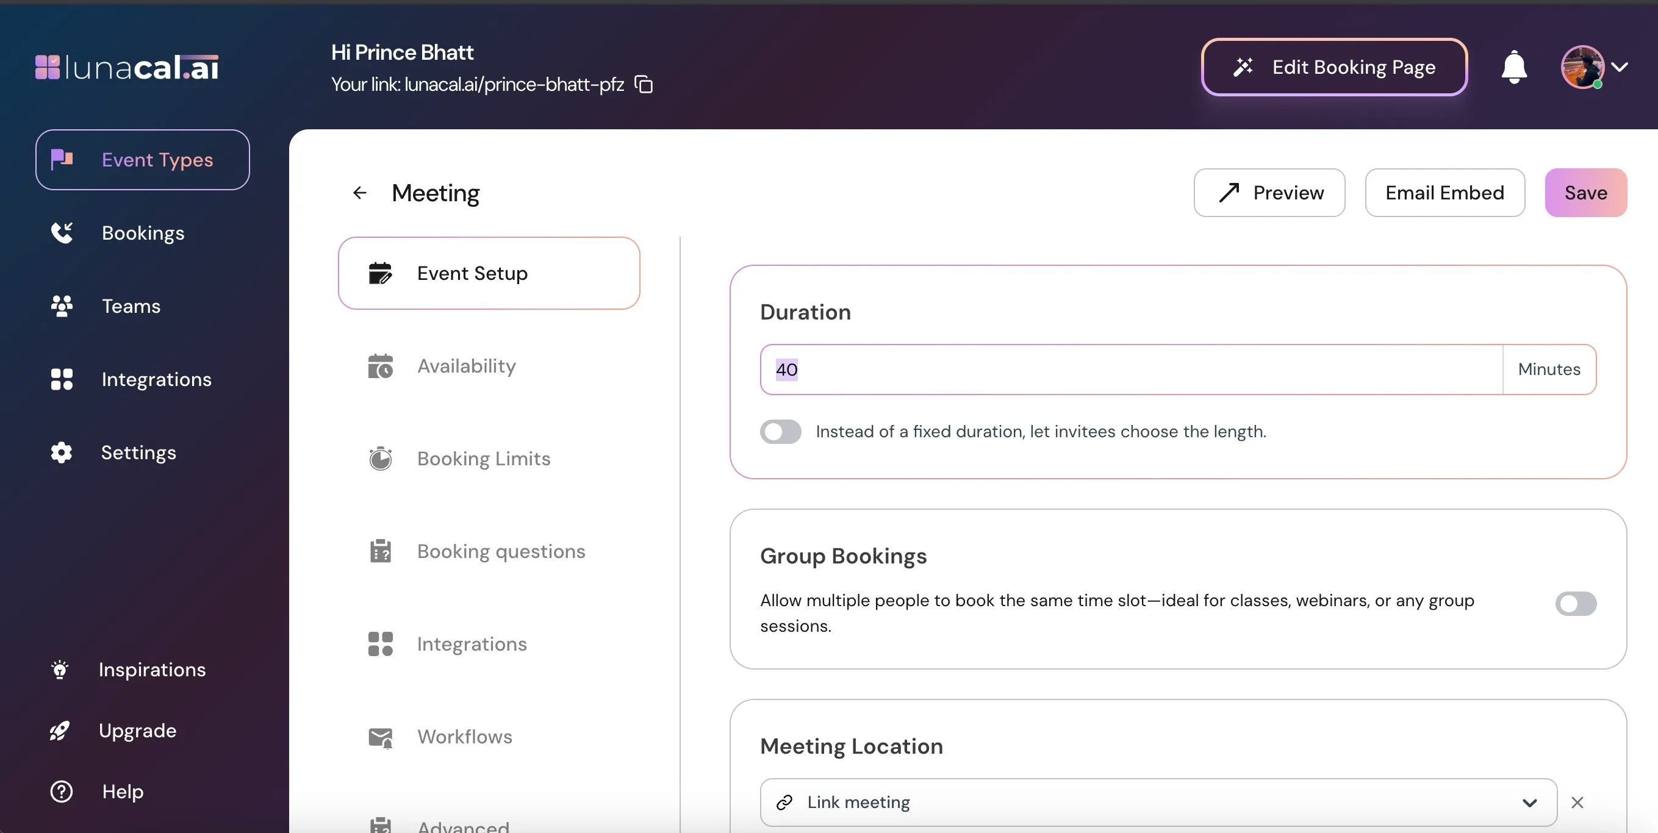Click the duration minutes input field
Screen dimensions: 1658x833
point(1130,369)
